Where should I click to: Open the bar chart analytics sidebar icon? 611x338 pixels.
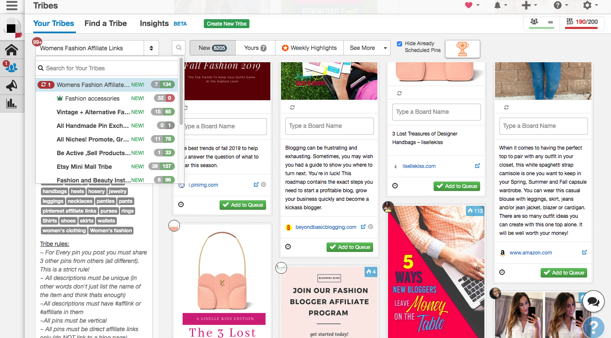(12, 103)
